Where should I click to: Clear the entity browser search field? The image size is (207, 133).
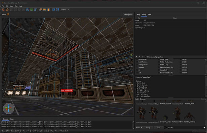coord(205,128)
